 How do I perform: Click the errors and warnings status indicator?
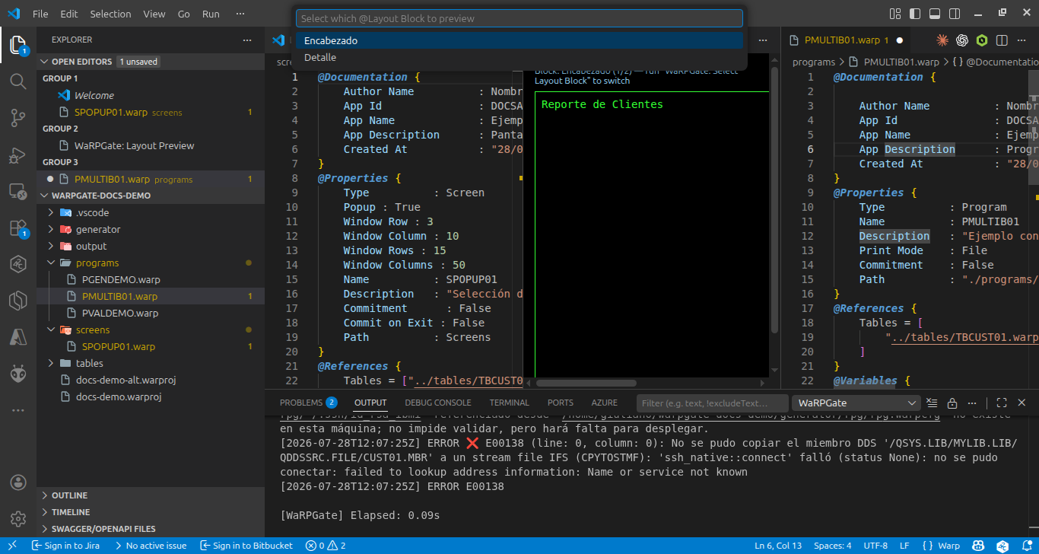pyautogui.click(x=326, y=546)
